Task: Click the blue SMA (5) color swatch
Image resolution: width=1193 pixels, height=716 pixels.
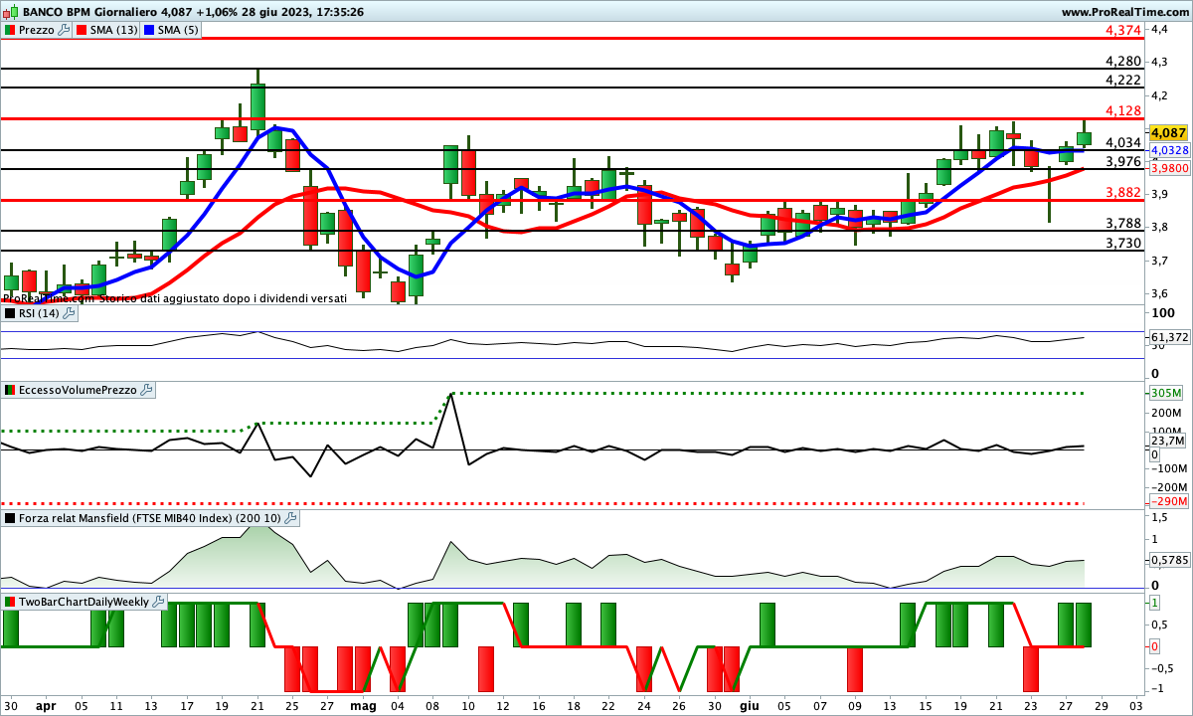Action: point(149,30)
